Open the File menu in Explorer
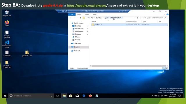This screenshot has height=104, width=186. [x=72, y=14]
